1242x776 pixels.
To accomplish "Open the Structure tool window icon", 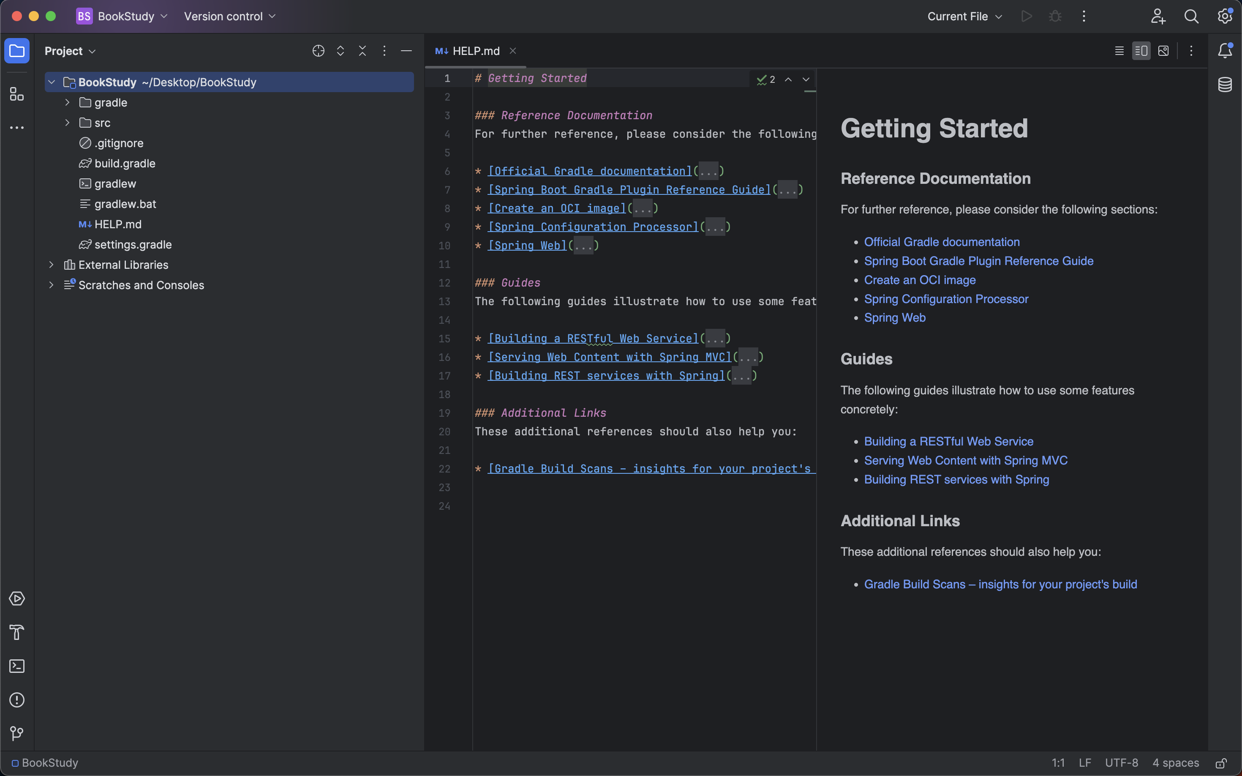I will pyautogui.click(x=17, y=94).
